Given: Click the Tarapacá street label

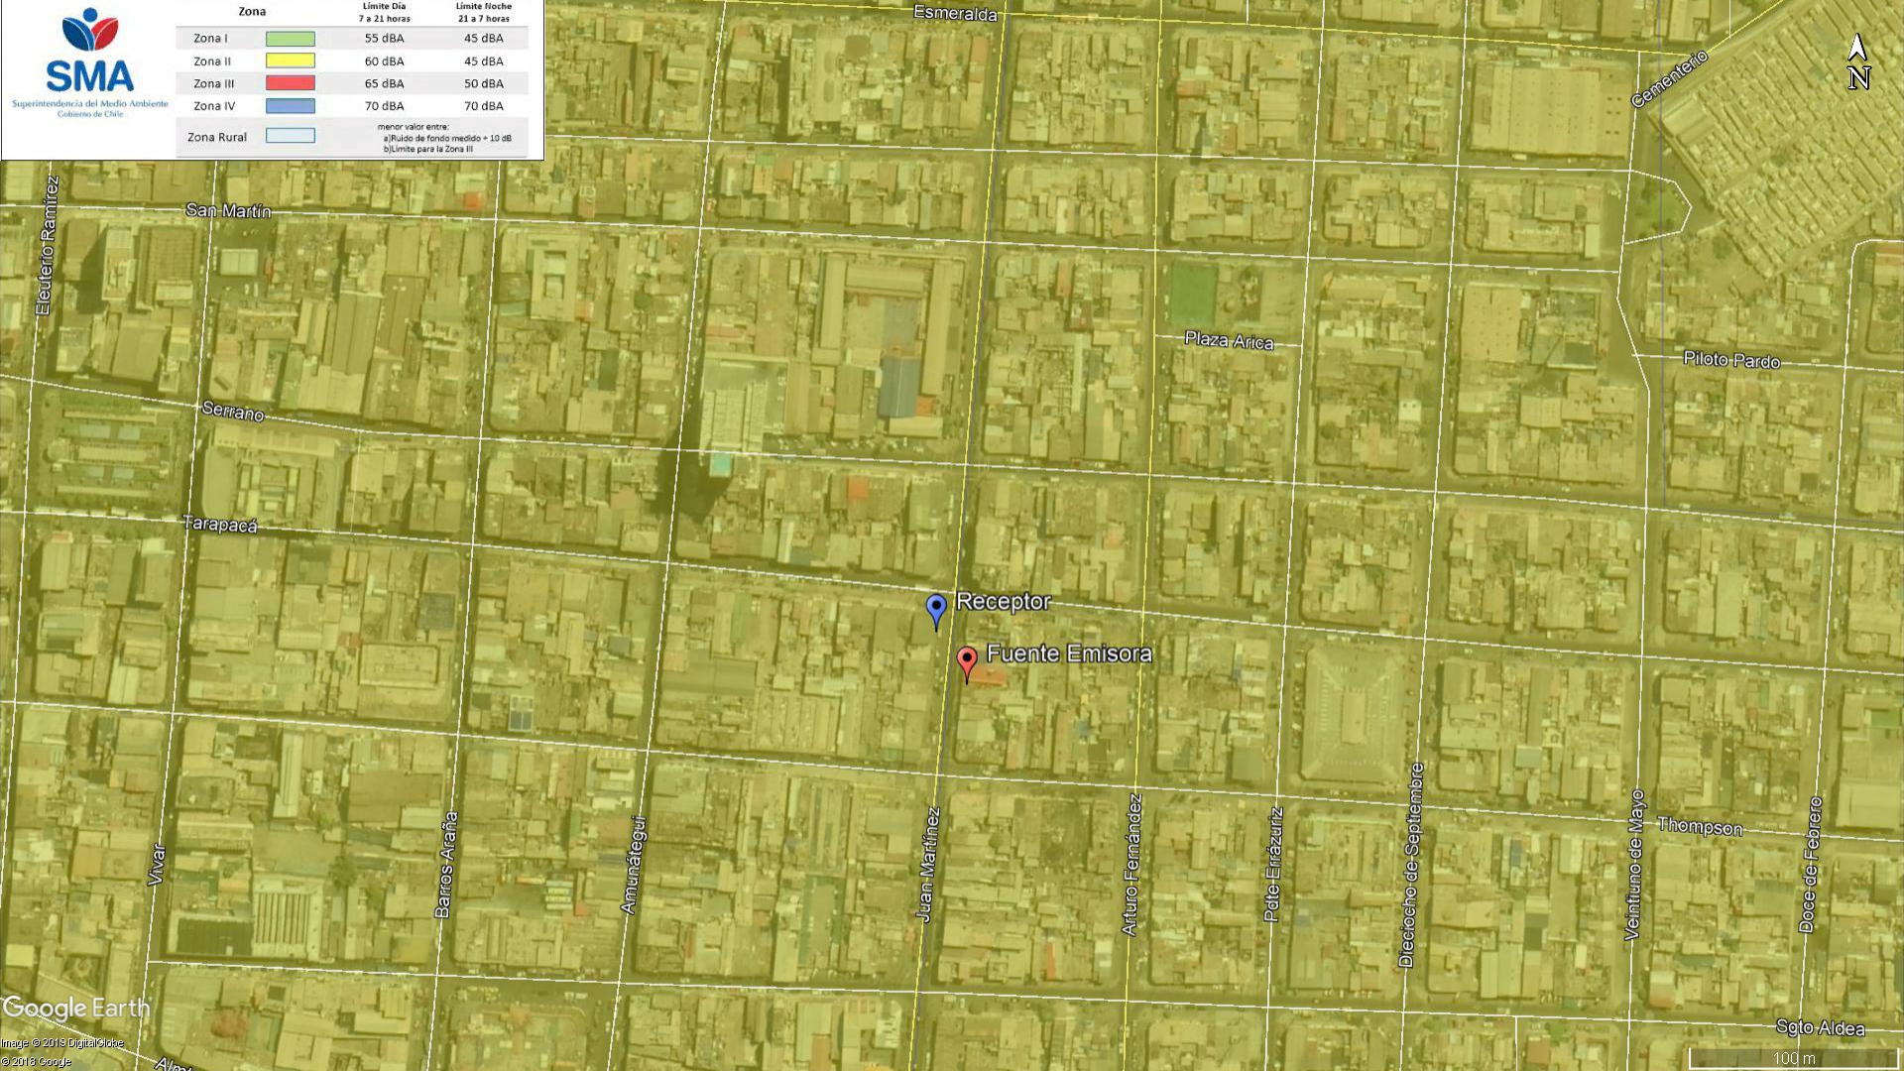Looking at the screenshot, I should click(220, 524).
